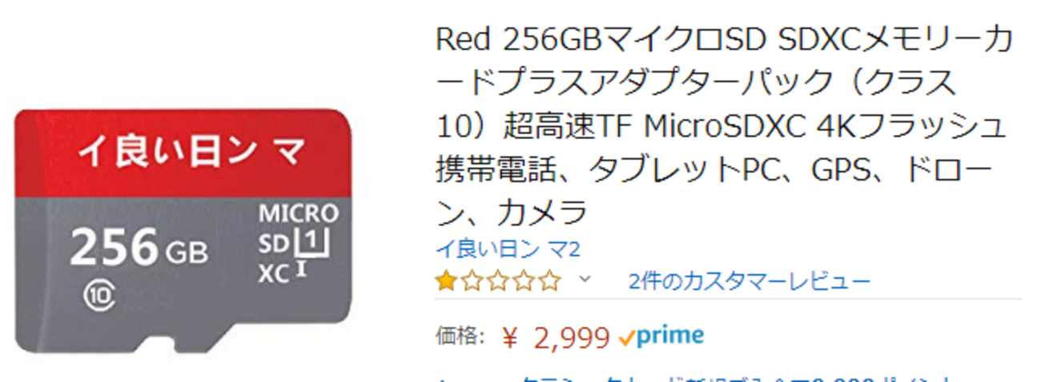The width and height of the screenshot is (1041, 382).
Task: Click the second empty rating star
Action: 471,281
